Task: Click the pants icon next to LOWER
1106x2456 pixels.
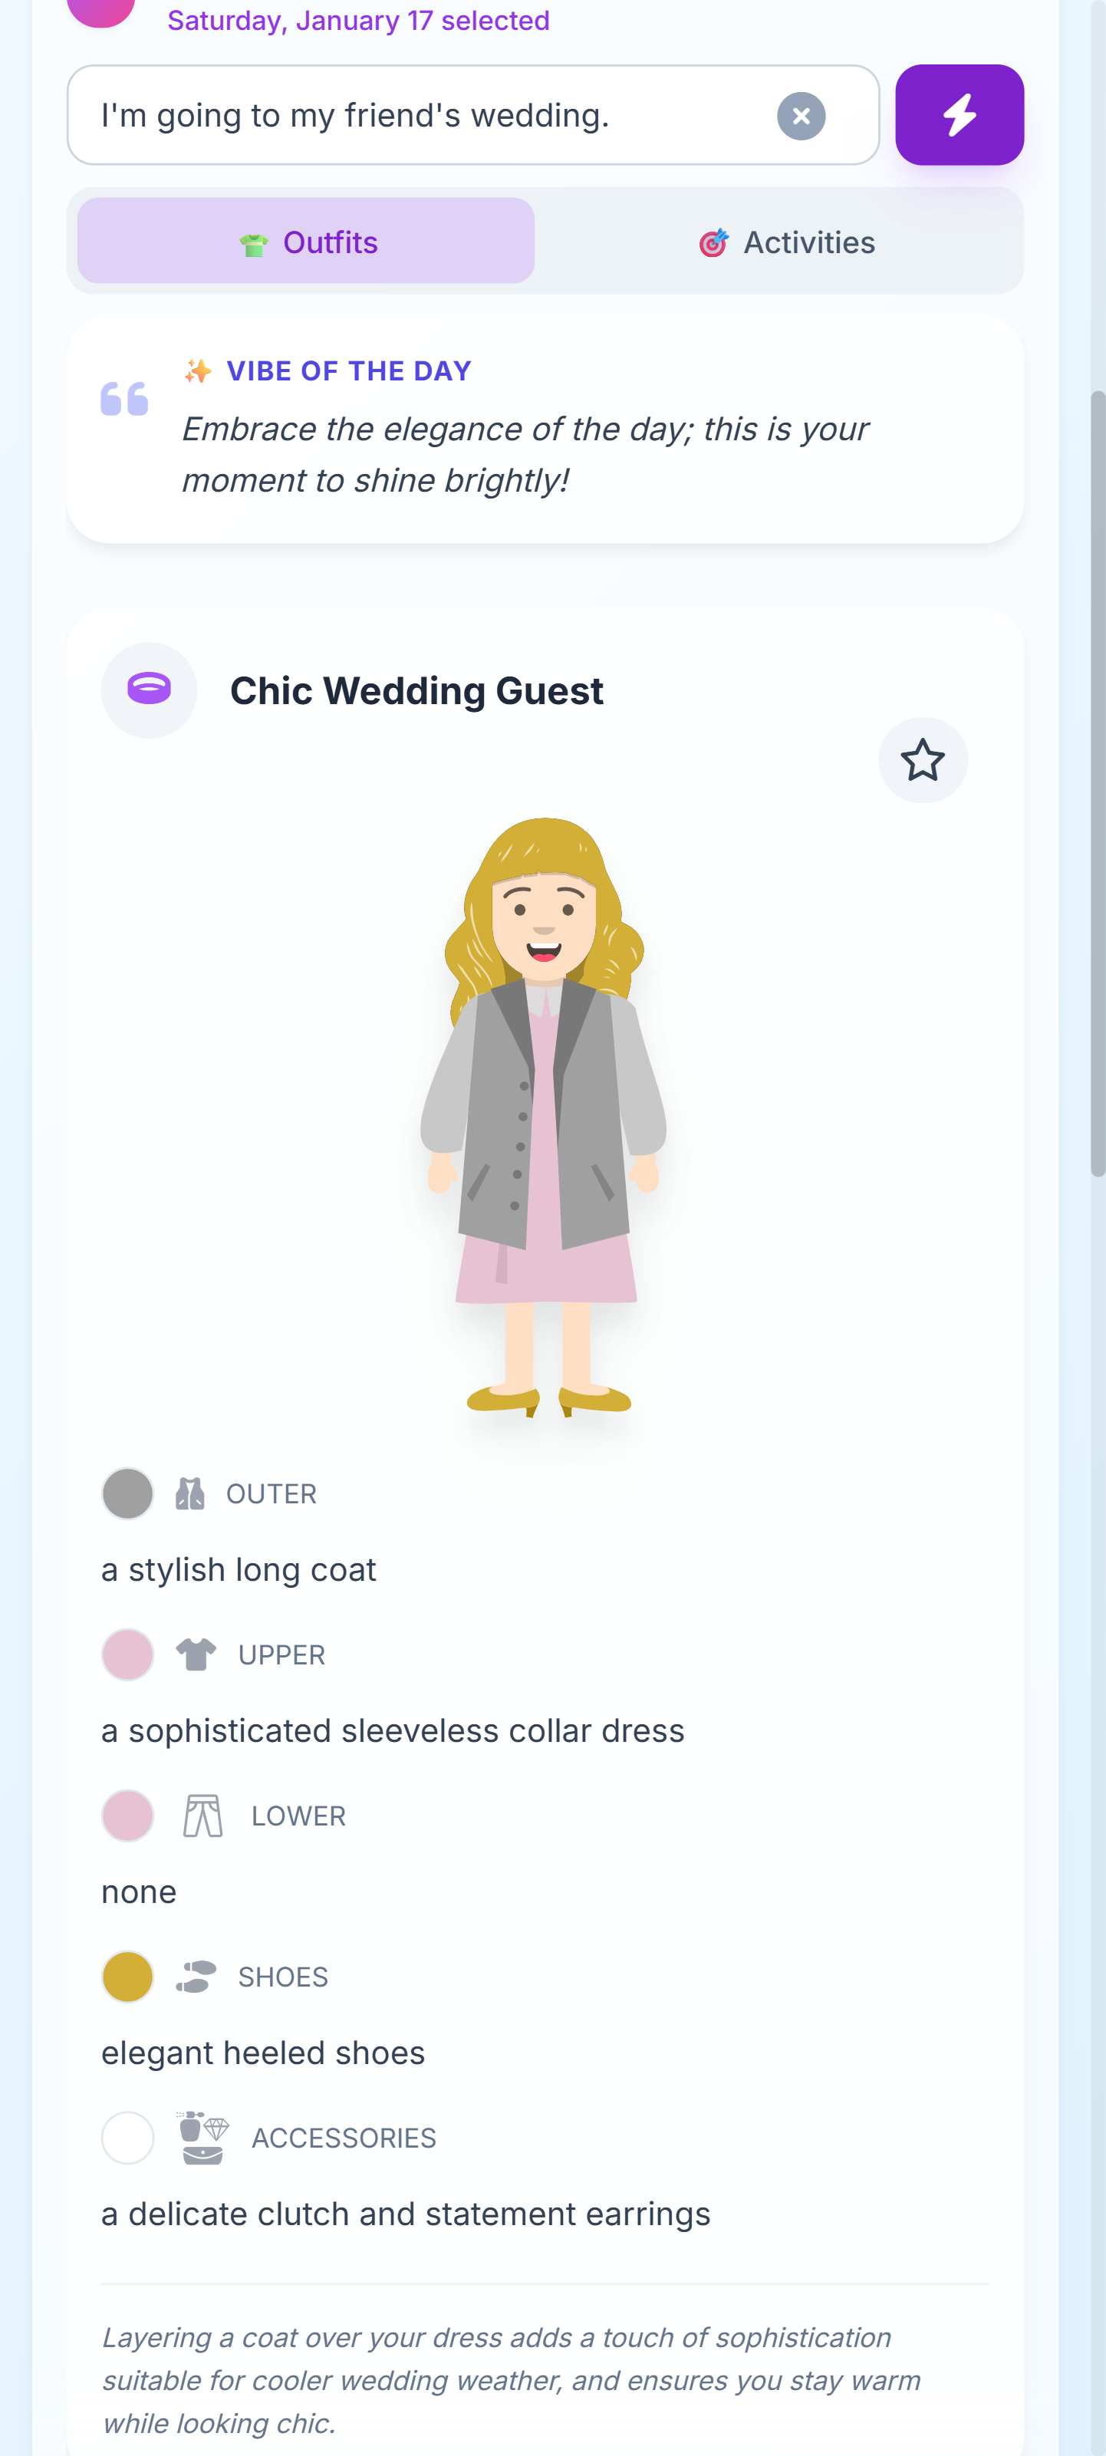Action: tap(202, 1816)
